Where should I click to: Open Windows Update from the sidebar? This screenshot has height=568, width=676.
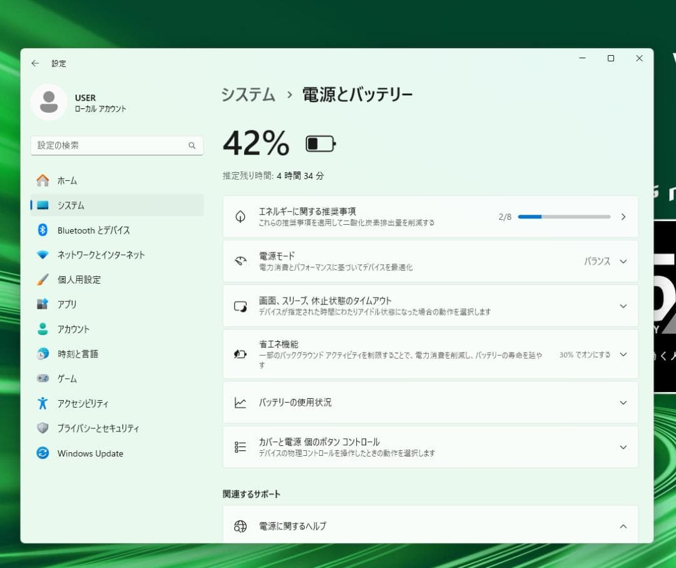[x=43, y=453]
